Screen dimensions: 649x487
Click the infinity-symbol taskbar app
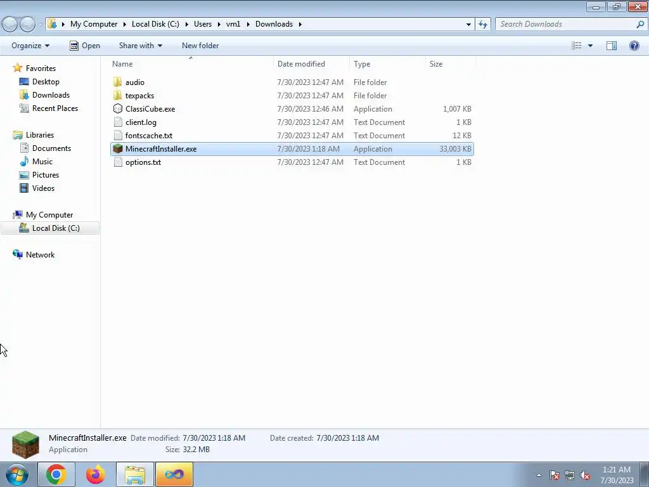[x=174, y=474]
